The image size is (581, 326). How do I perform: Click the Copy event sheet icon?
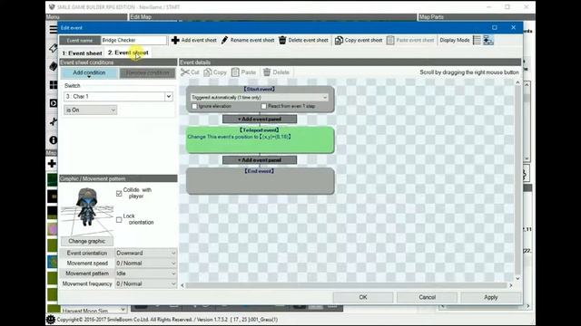click(x=339, y=40)
